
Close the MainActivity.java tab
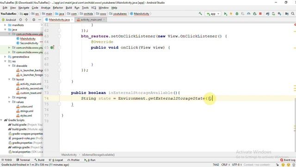[x=72, y=19]
